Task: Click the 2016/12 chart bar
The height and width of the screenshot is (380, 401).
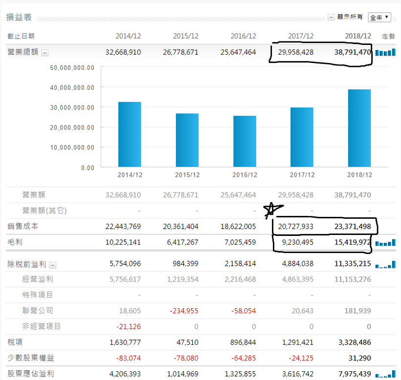Action: pyautogui.click(x=245, y=142)
